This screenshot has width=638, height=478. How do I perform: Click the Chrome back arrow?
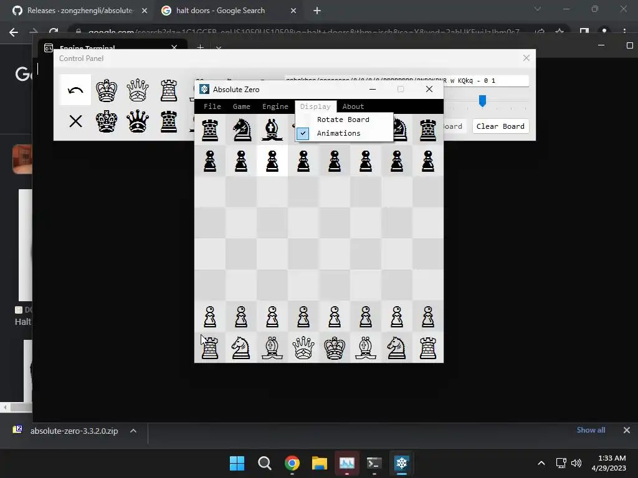pos(14,32)
